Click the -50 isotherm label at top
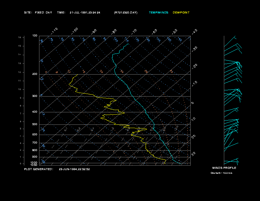This screenshot has width=260, height=201. coord(175,32)
